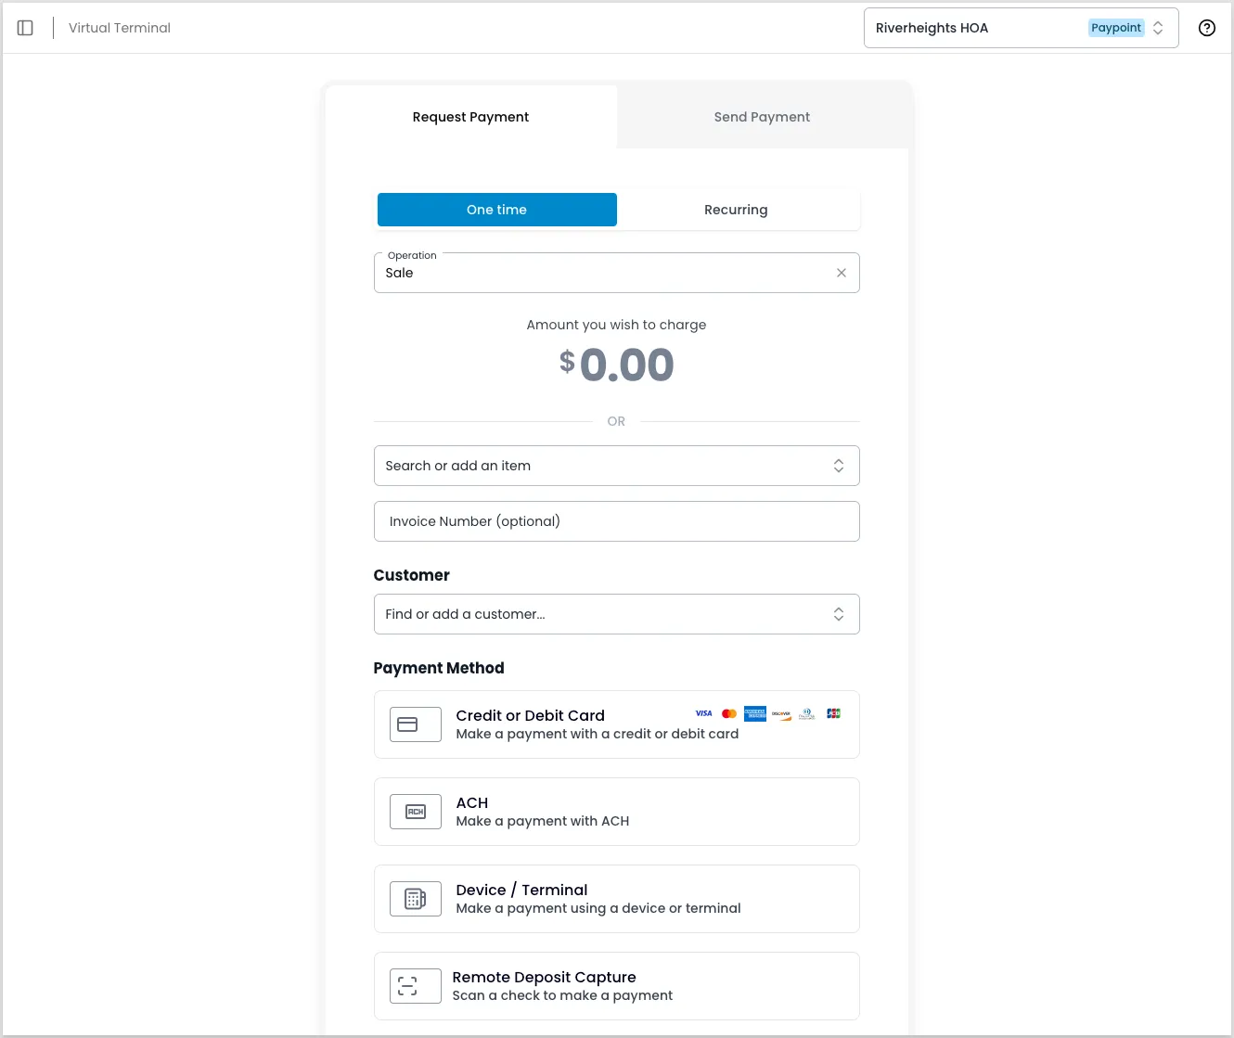The height and width of the screenshot is (1038, 1234).
Task: Click the Discover card logo
Action: click(781, 713)
